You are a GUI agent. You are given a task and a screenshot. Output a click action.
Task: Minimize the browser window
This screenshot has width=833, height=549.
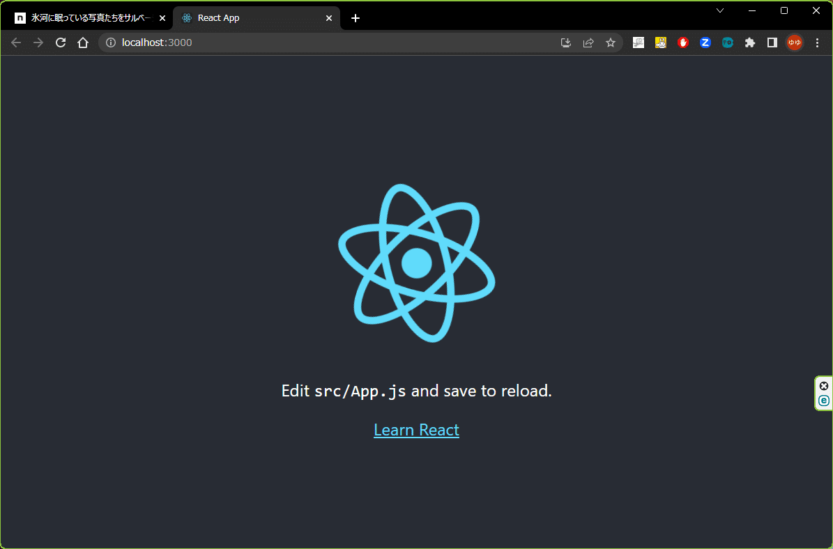point(752,10)
